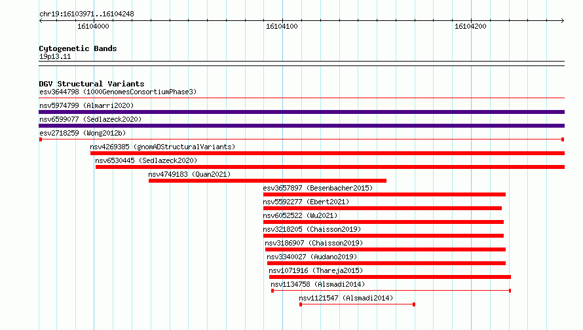Click the 16104000 ruler position
583x330 pixels.
point(93,26)
